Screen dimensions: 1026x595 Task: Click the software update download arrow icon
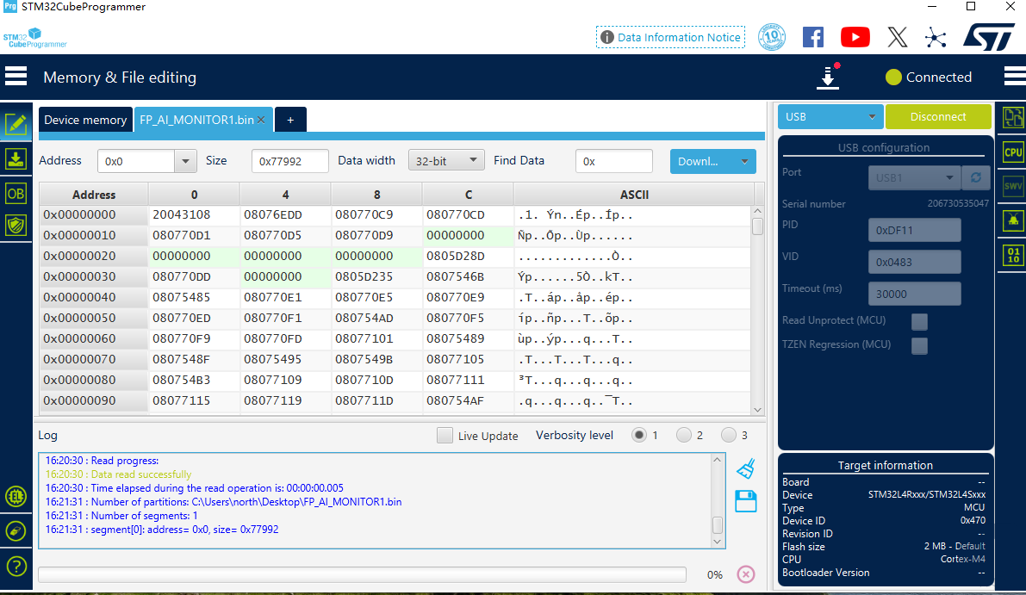pos(828,77)
